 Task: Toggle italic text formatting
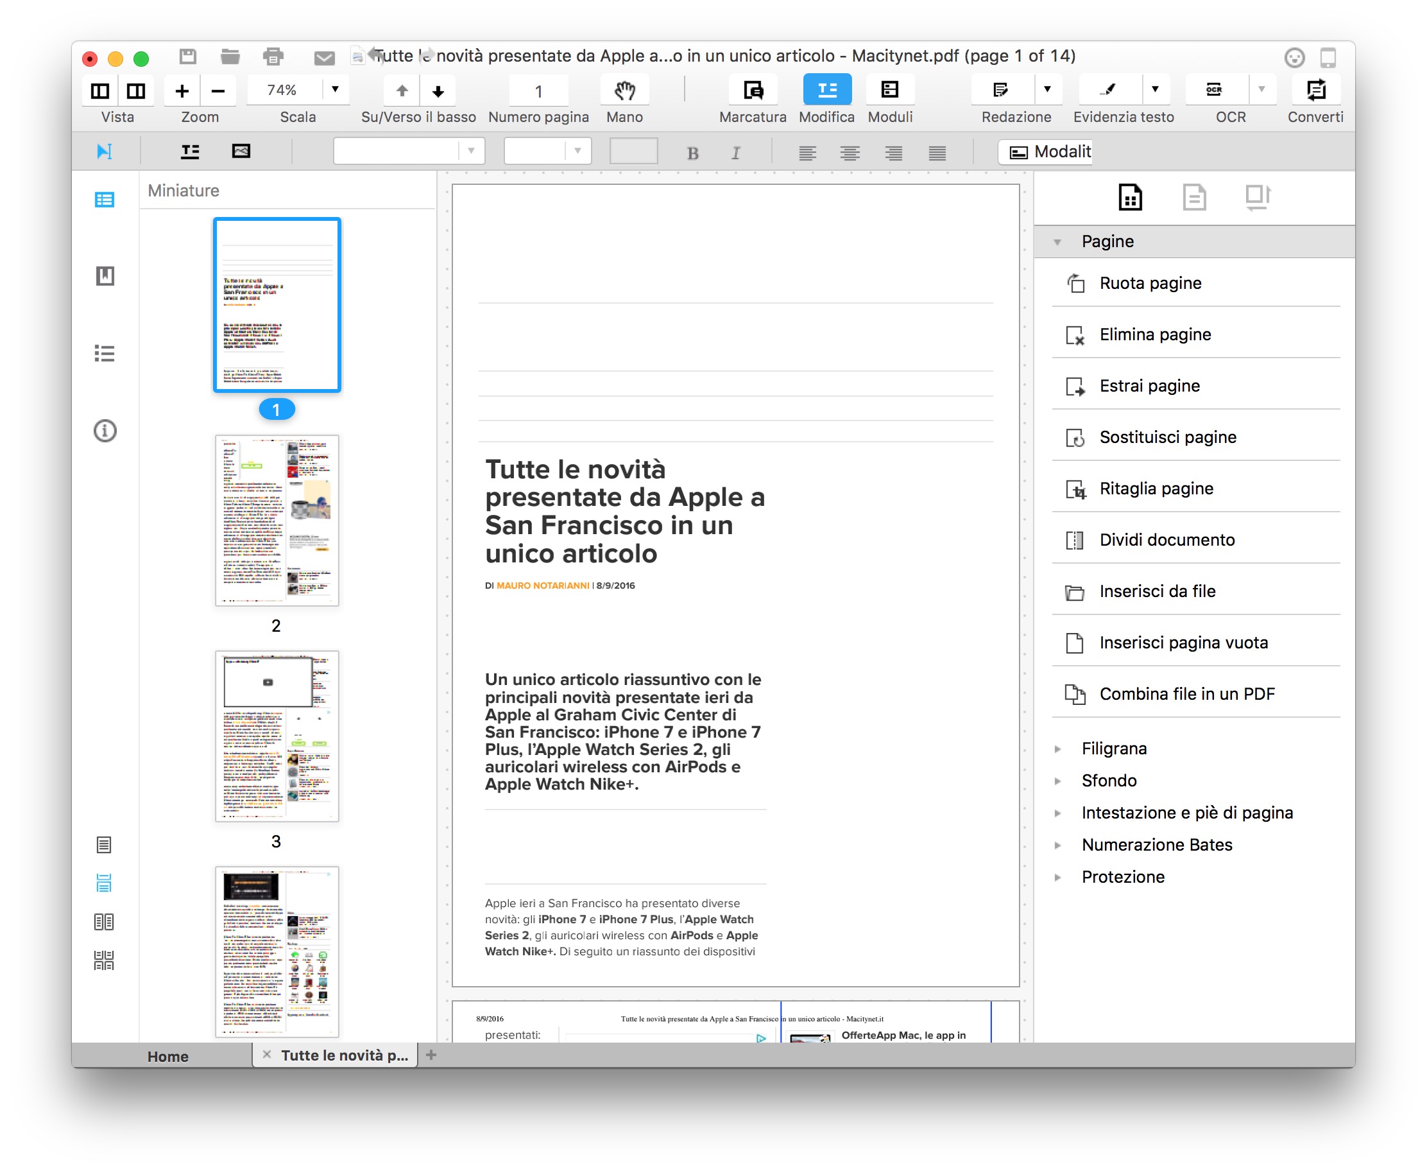[x=735, y=153]
